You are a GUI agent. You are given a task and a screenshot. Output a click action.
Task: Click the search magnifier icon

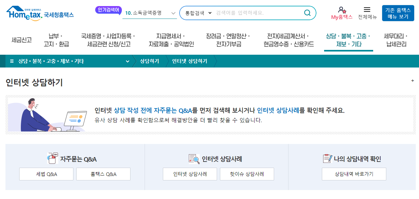coord(307,13)
